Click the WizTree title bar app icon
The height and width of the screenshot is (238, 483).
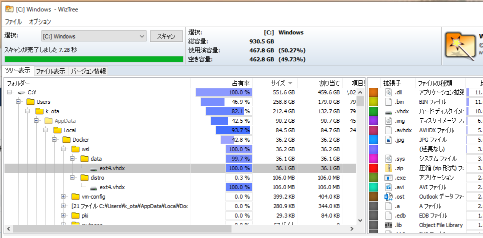(x=9, y=9)
